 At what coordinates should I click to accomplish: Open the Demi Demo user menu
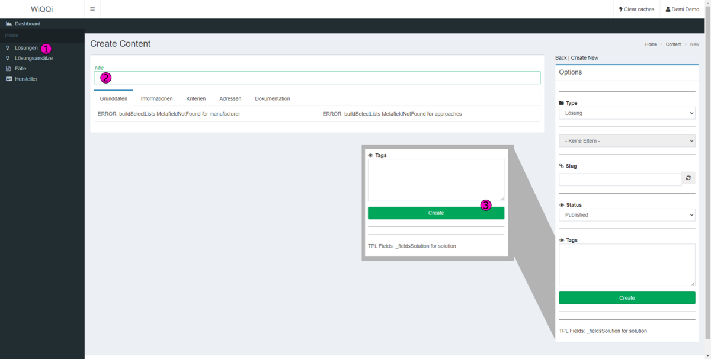[x=682, y=9]
